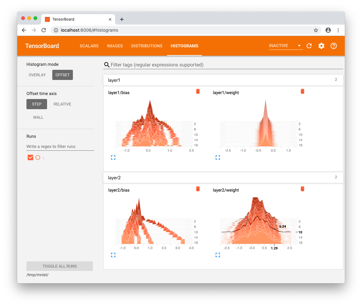Image resolution: width=362 pixels, height=306 pixels.
Task: Click the browser forward arrow
Action: coord(34,30)
